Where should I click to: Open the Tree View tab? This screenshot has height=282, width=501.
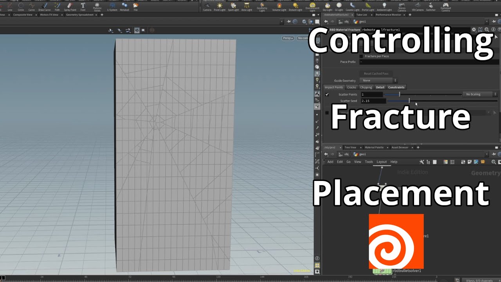tap(350, 147)
